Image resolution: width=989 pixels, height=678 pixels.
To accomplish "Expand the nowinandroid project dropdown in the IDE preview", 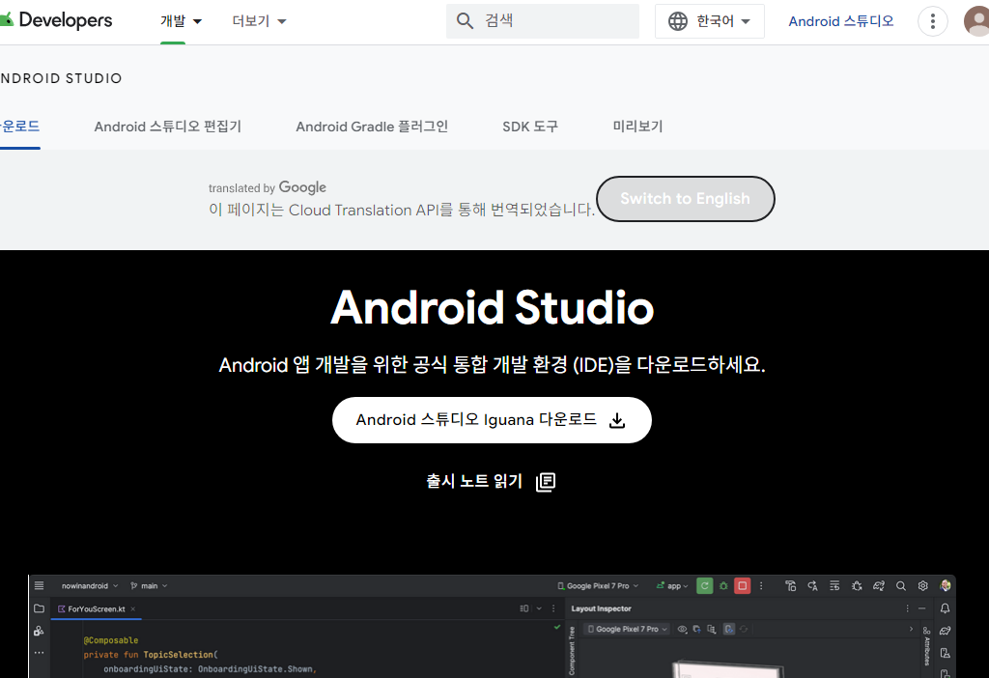I will (90, 586).
